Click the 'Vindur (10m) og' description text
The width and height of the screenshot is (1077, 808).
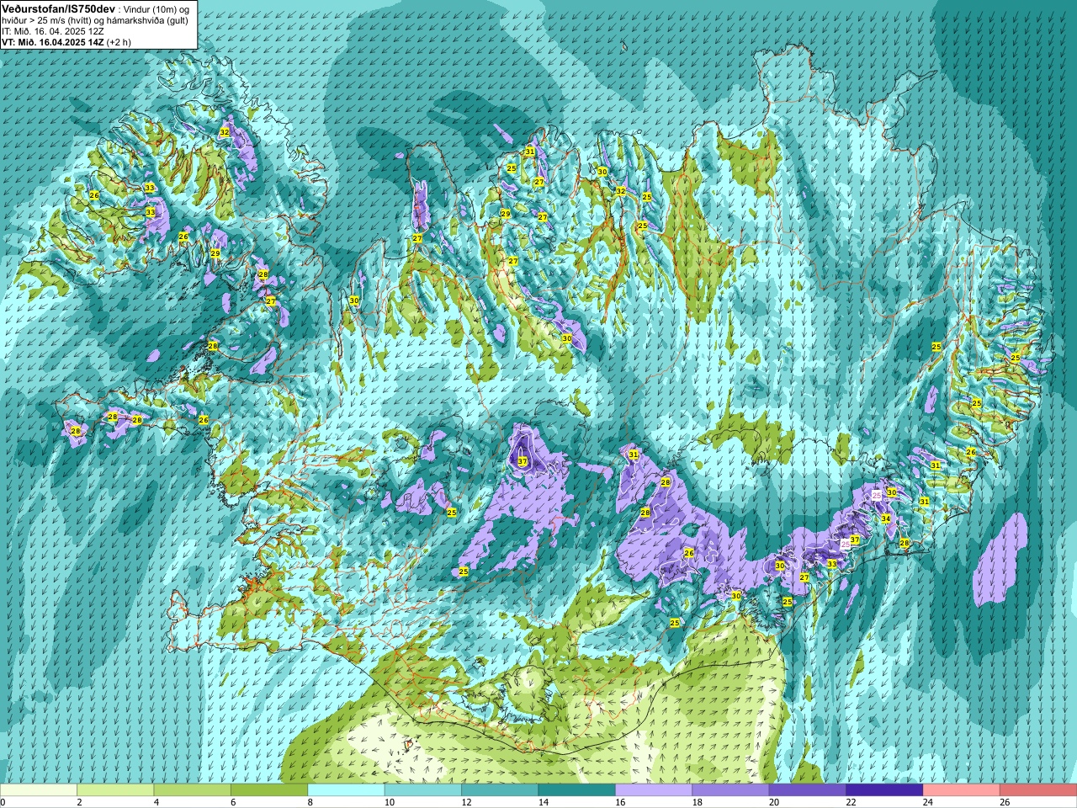157,8
